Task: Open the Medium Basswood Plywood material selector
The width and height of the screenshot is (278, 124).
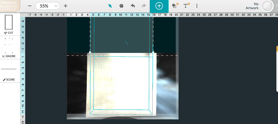Action: click(10, 6)
